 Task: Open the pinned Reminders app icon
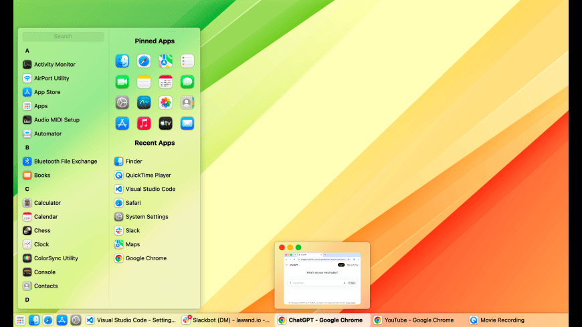click(187, 61)
